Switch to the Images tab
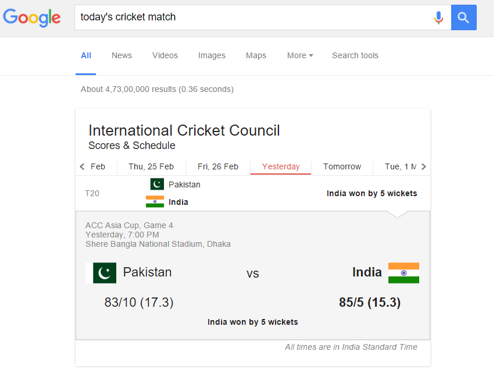The height and width of the screenshot is (376, 500). click(x=212, y=55)
